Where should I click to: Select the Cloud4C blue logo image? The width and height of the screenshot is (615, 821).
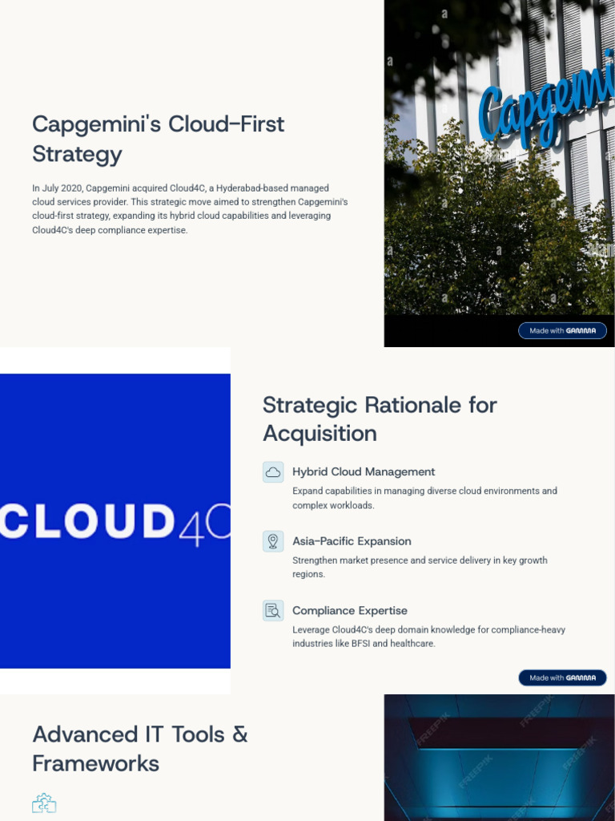(x=115, y=521)
